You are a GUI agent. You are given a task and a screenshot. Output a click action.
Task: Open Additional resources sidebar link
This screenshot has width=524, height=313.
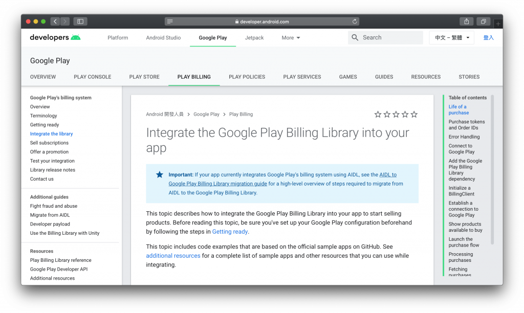52,278
